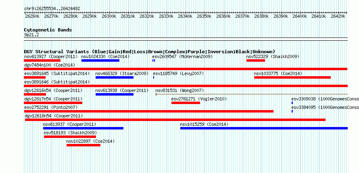Click the nsv831531 (Wong2007) brown complex line

(252, 94)
